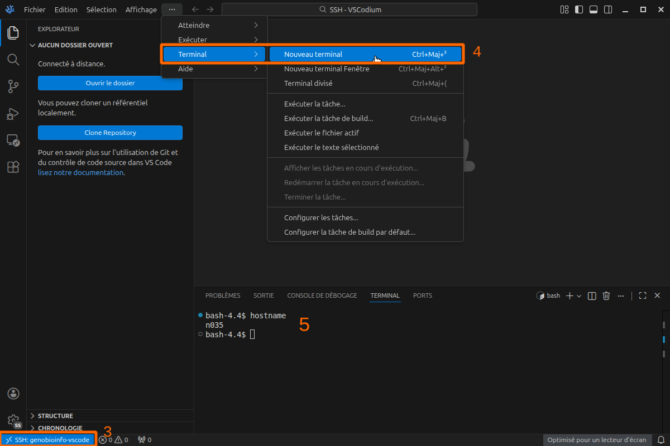Choose Terminal divisé
670x446 pixels.
pos(365,83)
